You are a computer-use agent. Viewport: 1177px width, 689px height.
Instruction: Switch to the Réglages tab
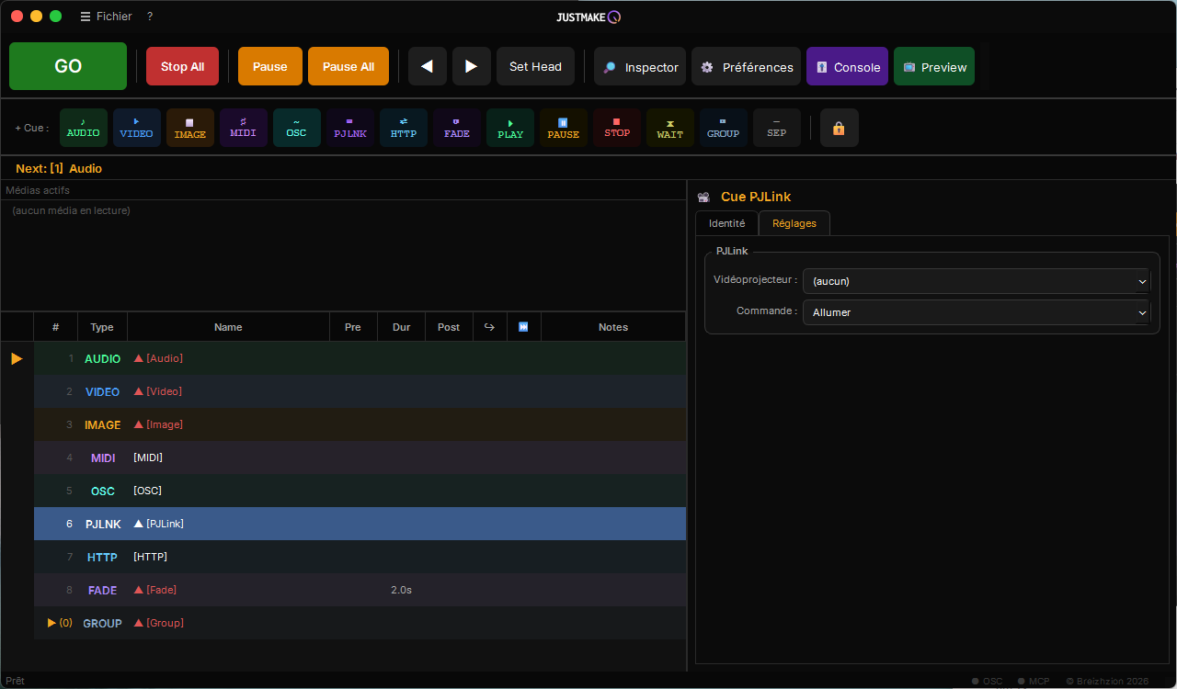coord(794,223)
